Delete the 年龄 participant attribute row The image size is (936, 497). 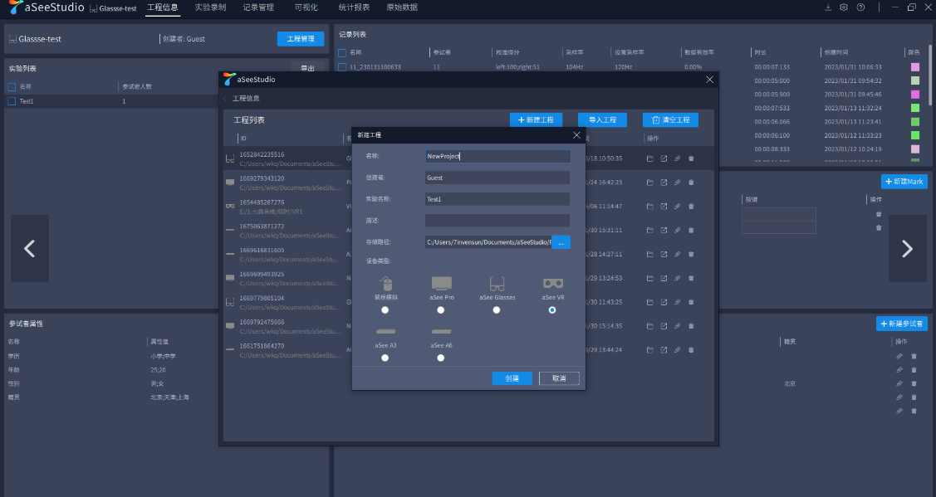(x=914, y=370)
